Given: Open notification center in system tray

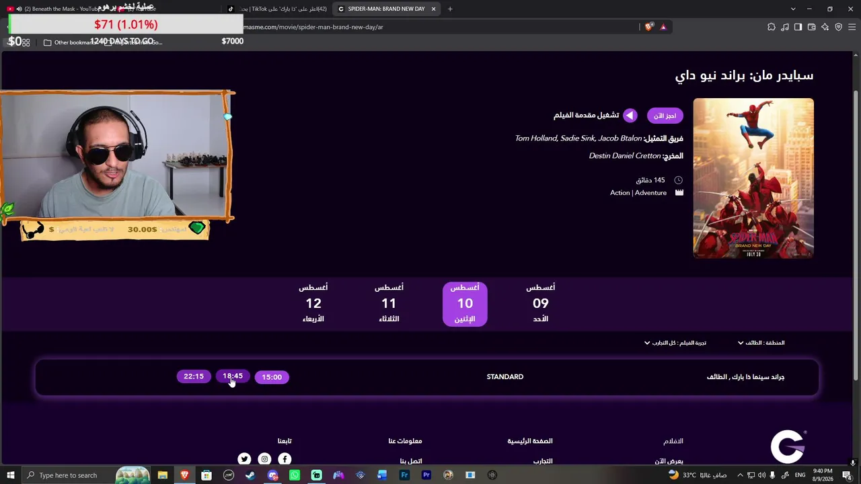Looking at the screenshot, I should tap(847, 475).
